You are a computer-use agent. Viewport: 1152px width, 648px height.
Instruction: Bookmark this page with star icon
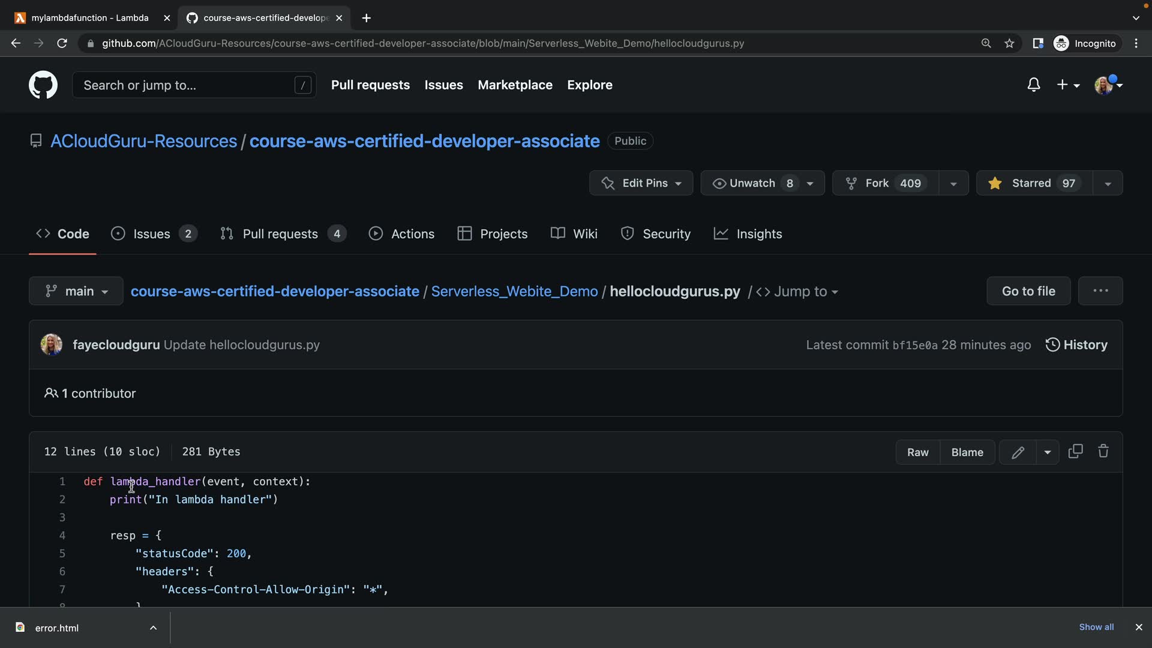click(1009, 43)
